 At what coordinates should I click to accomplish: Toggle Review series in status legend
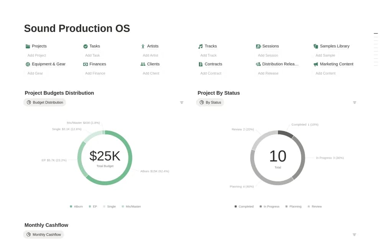(x=314, y=206)
